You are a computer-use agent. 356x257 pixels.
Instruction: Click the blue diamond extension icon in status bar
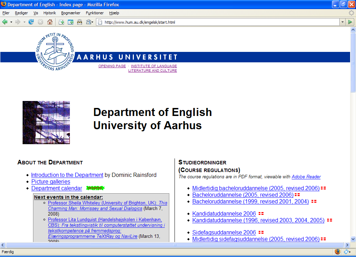(x=346, y=251)
